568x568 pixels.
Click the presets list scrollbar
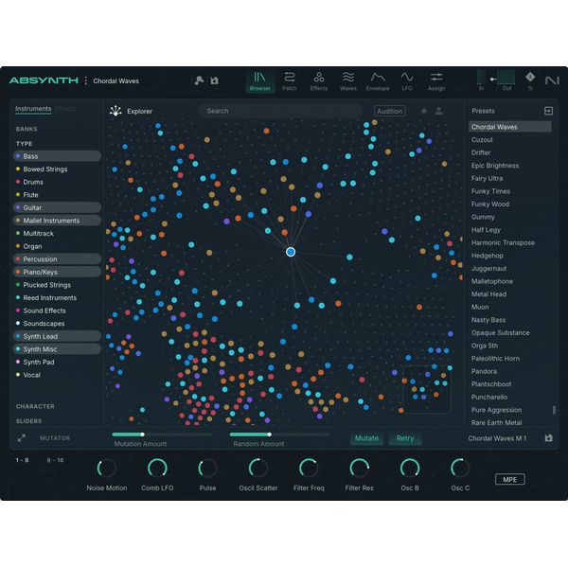coord(554,410)
